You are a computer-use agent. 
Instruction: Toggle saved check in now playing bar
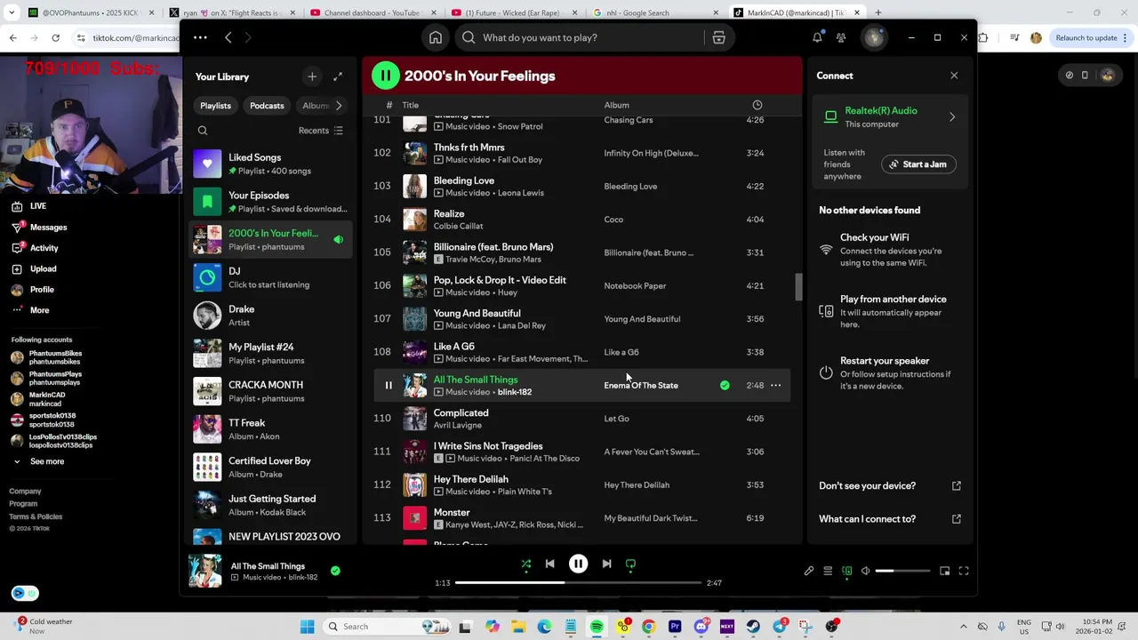pos(335,571)
